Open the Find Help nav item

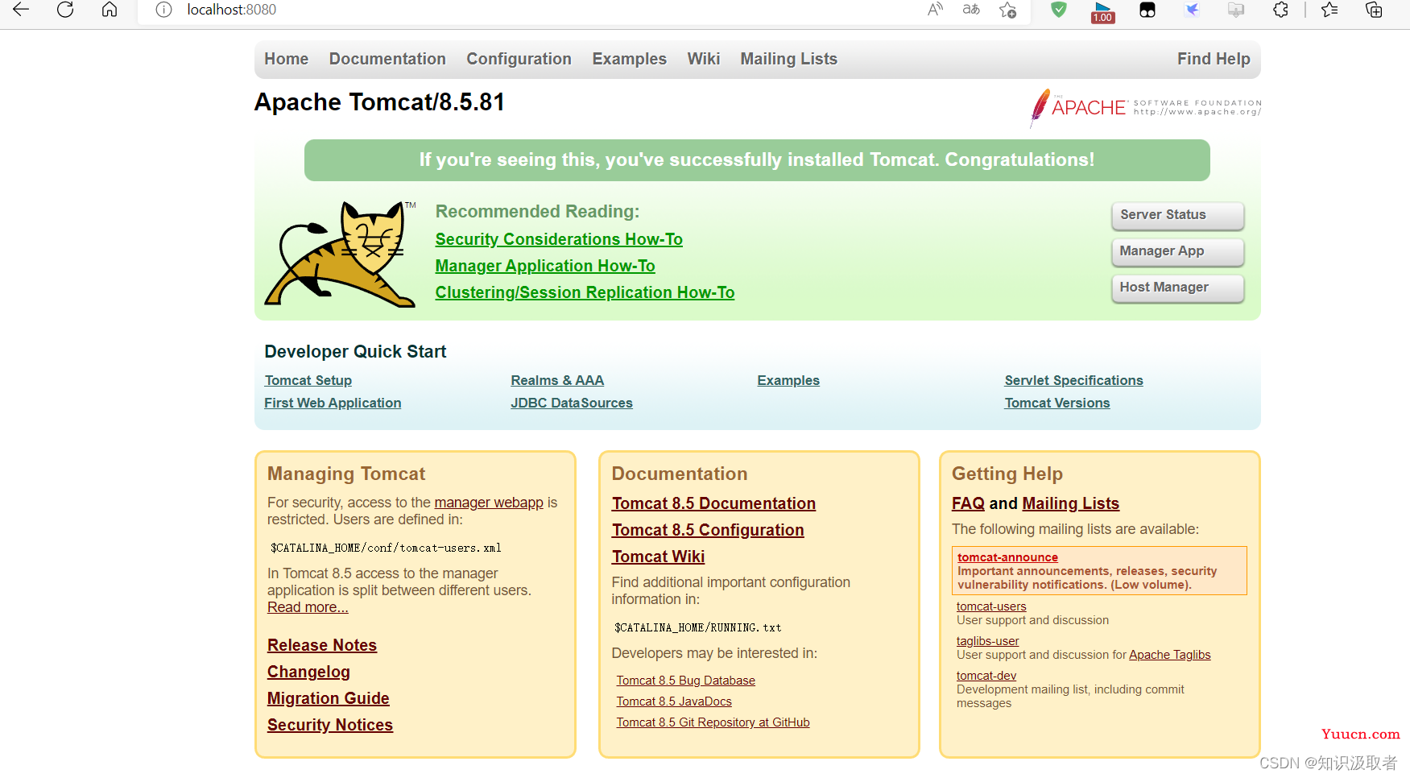tap(1214, 59)
